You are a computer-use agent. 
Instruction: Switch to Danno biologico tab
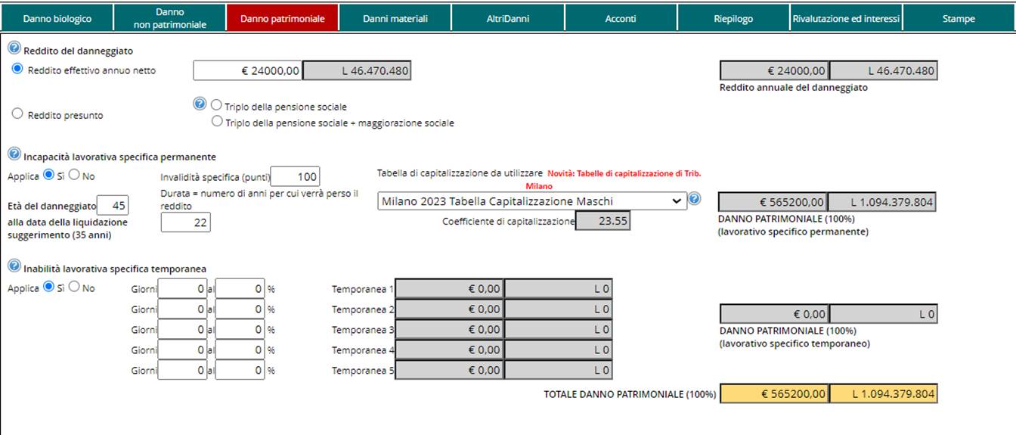pyautogui.click(x=57, y=19)
